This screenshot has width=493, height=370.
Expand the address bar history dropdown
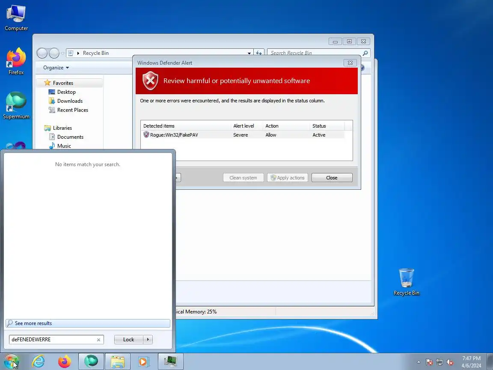249,53
